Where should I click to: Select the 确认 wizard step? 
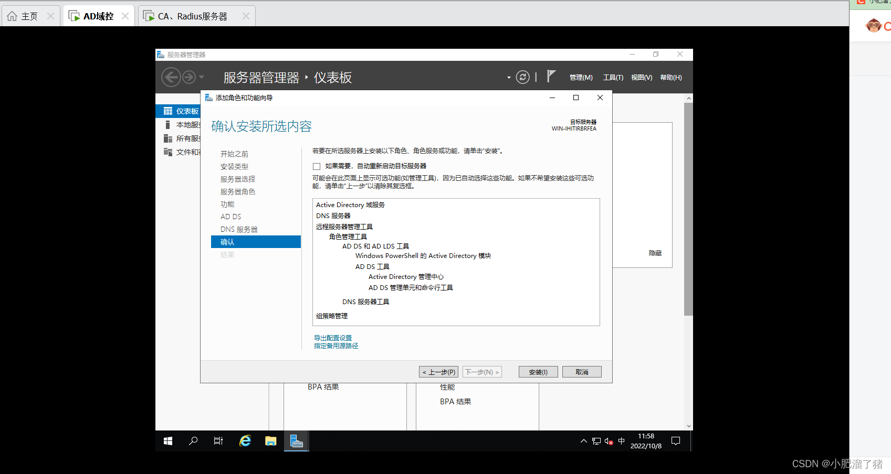click(x=256, y=242)
